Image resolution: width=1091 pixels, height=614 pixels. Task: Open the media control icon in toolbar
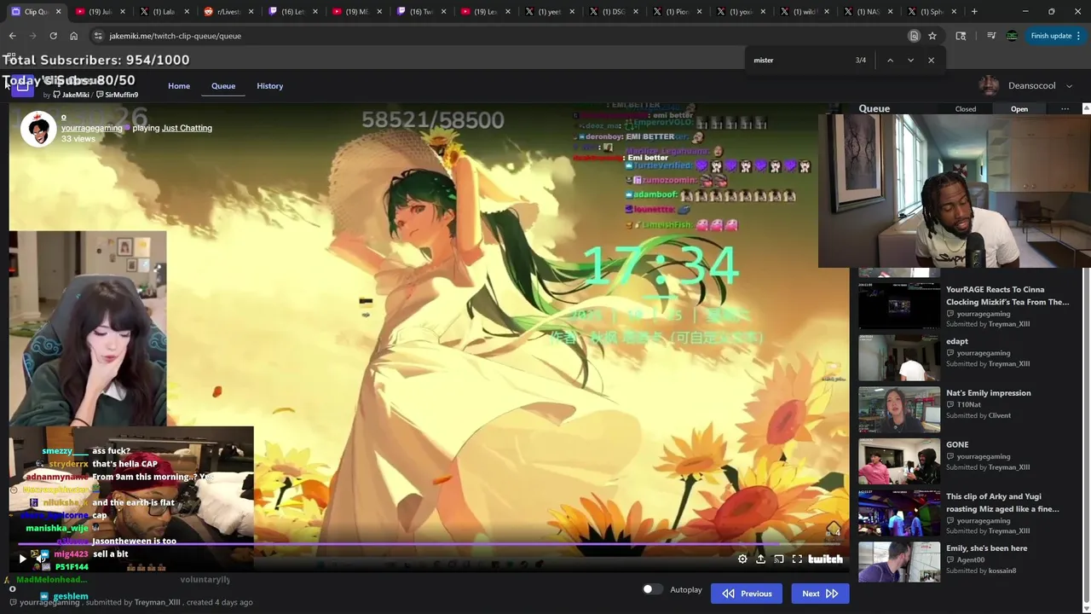tap(991, 36)
